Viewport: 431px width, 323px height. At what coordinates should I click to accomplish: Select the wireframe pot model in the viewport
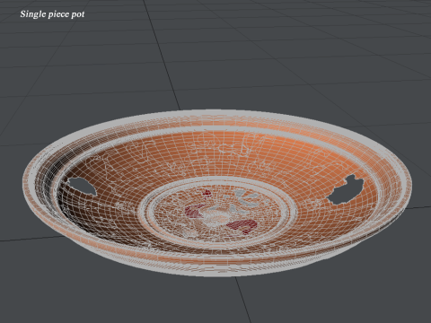pyautogui.click(x=216, y=193)
